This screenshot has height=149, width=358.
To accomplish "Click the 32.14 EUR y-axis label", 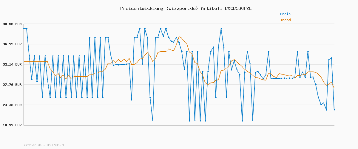I will [12, 64].
